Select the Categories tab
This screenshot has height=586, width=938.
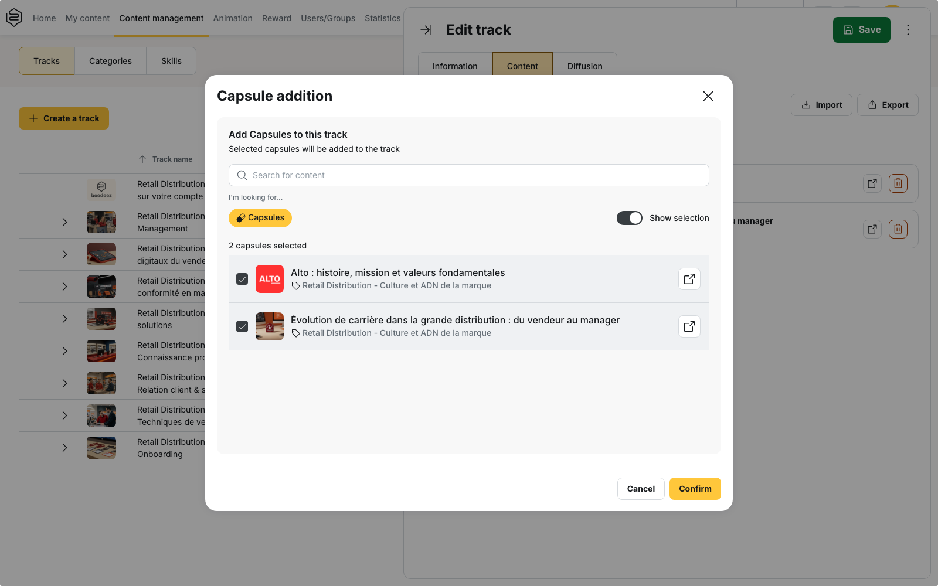tap(110, 61)
